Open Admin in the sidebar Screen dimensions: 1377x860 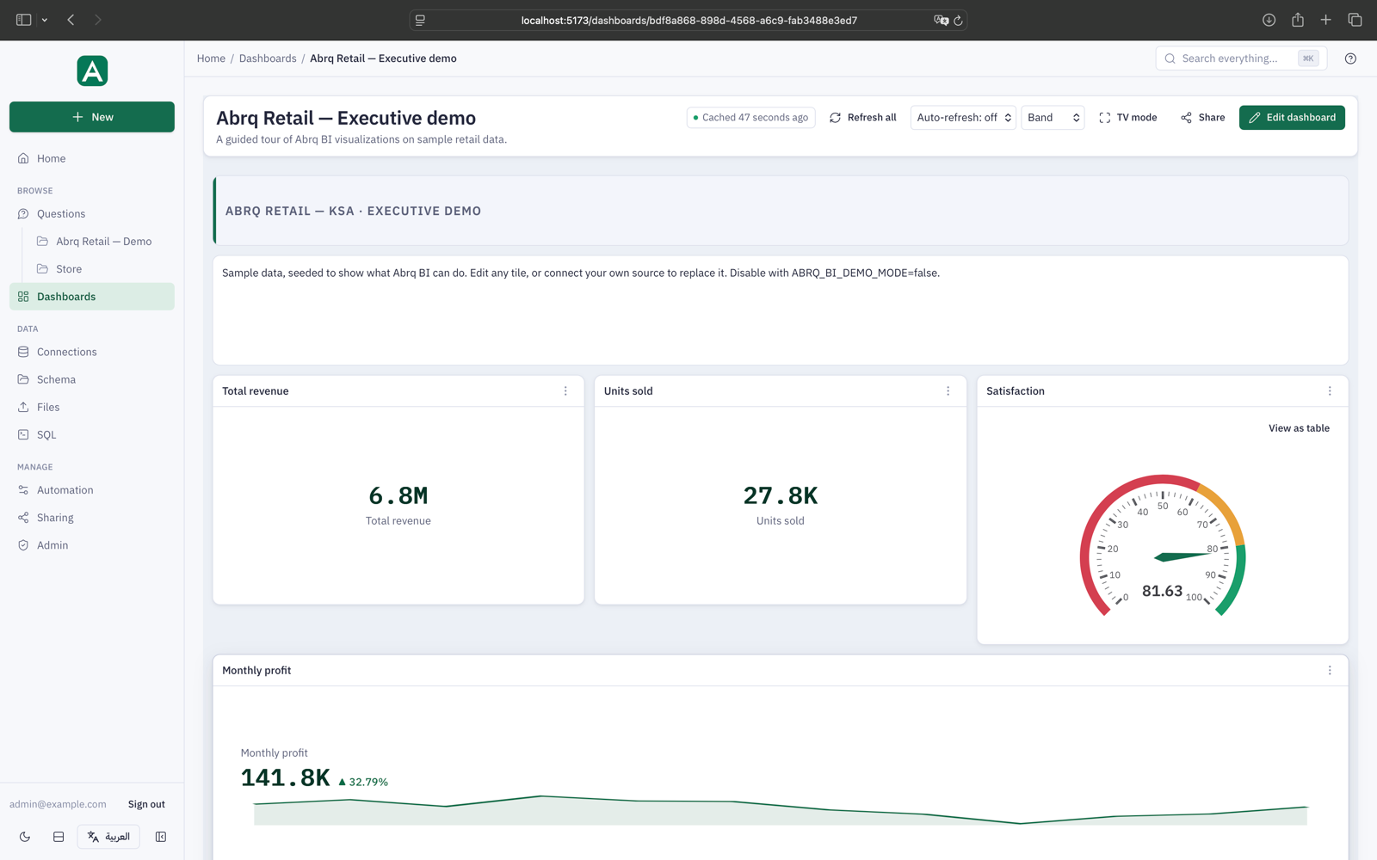[x=92, y=545]
